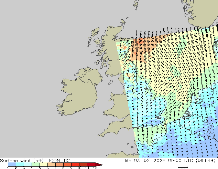Click the 'Surface wind (bft)' title text

(22, 161)
